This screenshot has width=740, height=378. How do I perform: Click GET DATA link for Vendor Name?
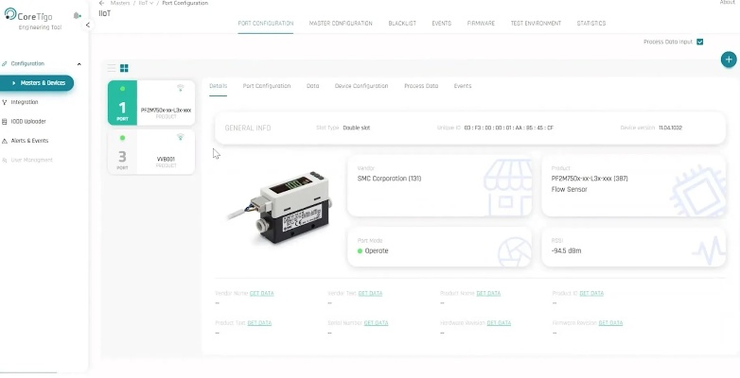pos(261,293)
